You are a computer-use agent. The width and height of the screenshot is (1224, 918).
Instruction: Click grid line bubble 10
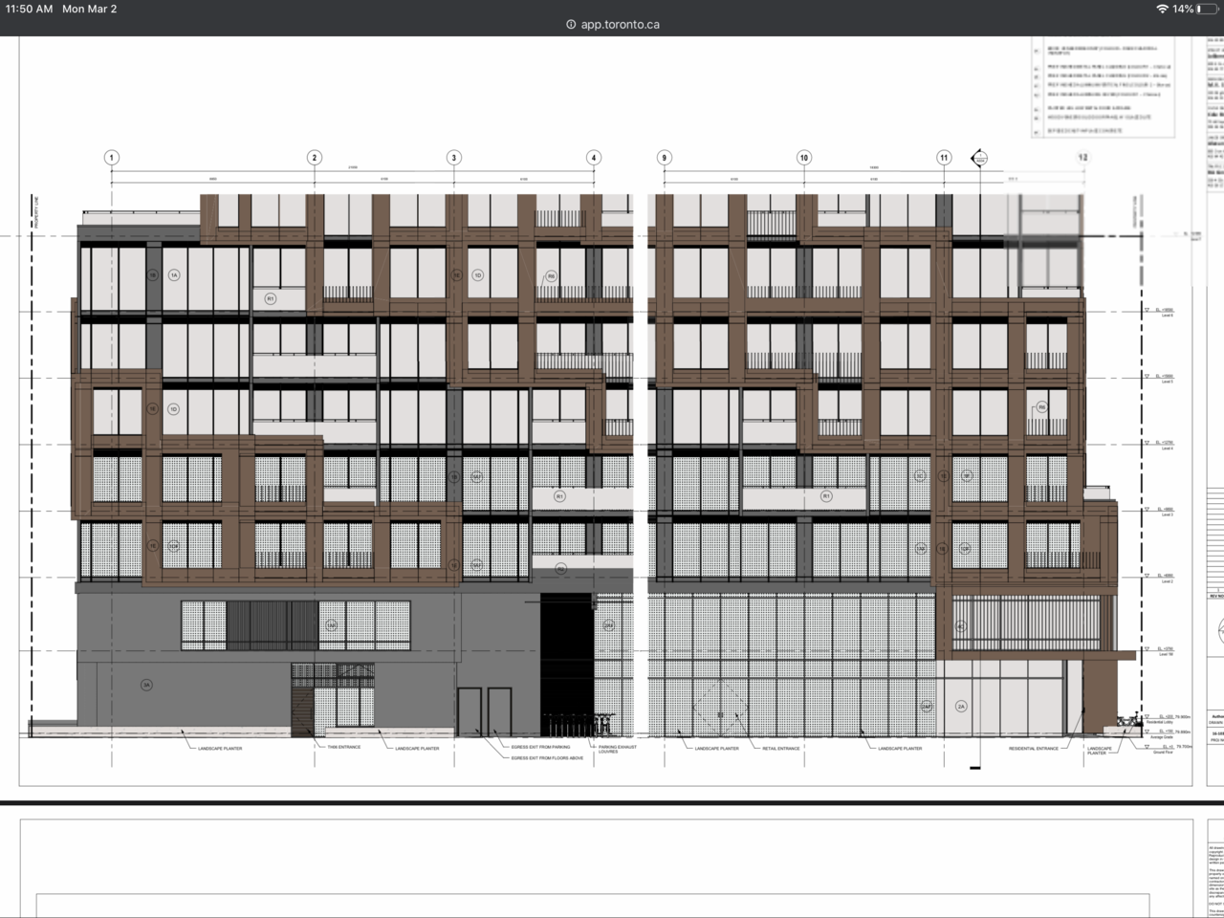(804, 158)
